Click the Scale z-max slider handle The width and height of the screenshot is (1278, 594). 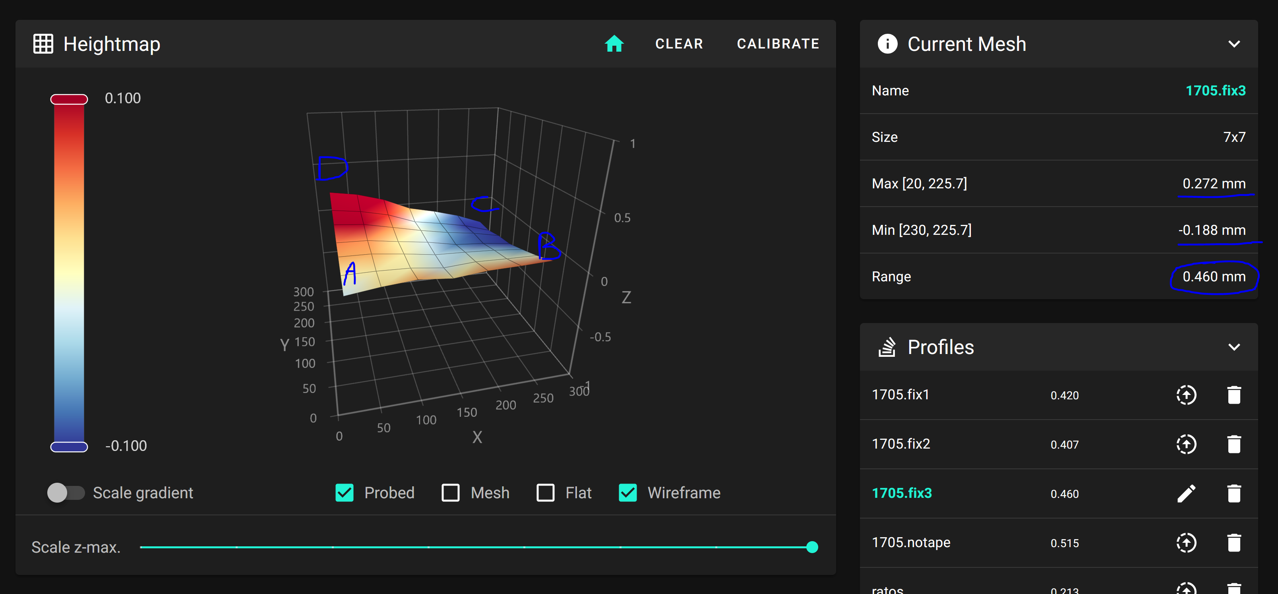click(811, 547)
